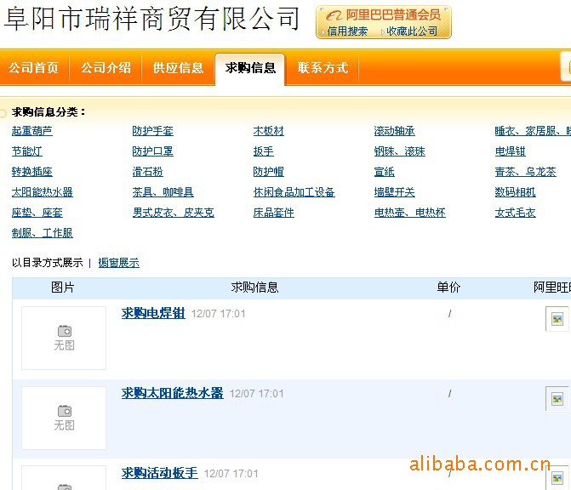Click the AliWangWang icon for 求购电焊钳
The height and width of the screenshot is (490, 571).
click(557, 319)
